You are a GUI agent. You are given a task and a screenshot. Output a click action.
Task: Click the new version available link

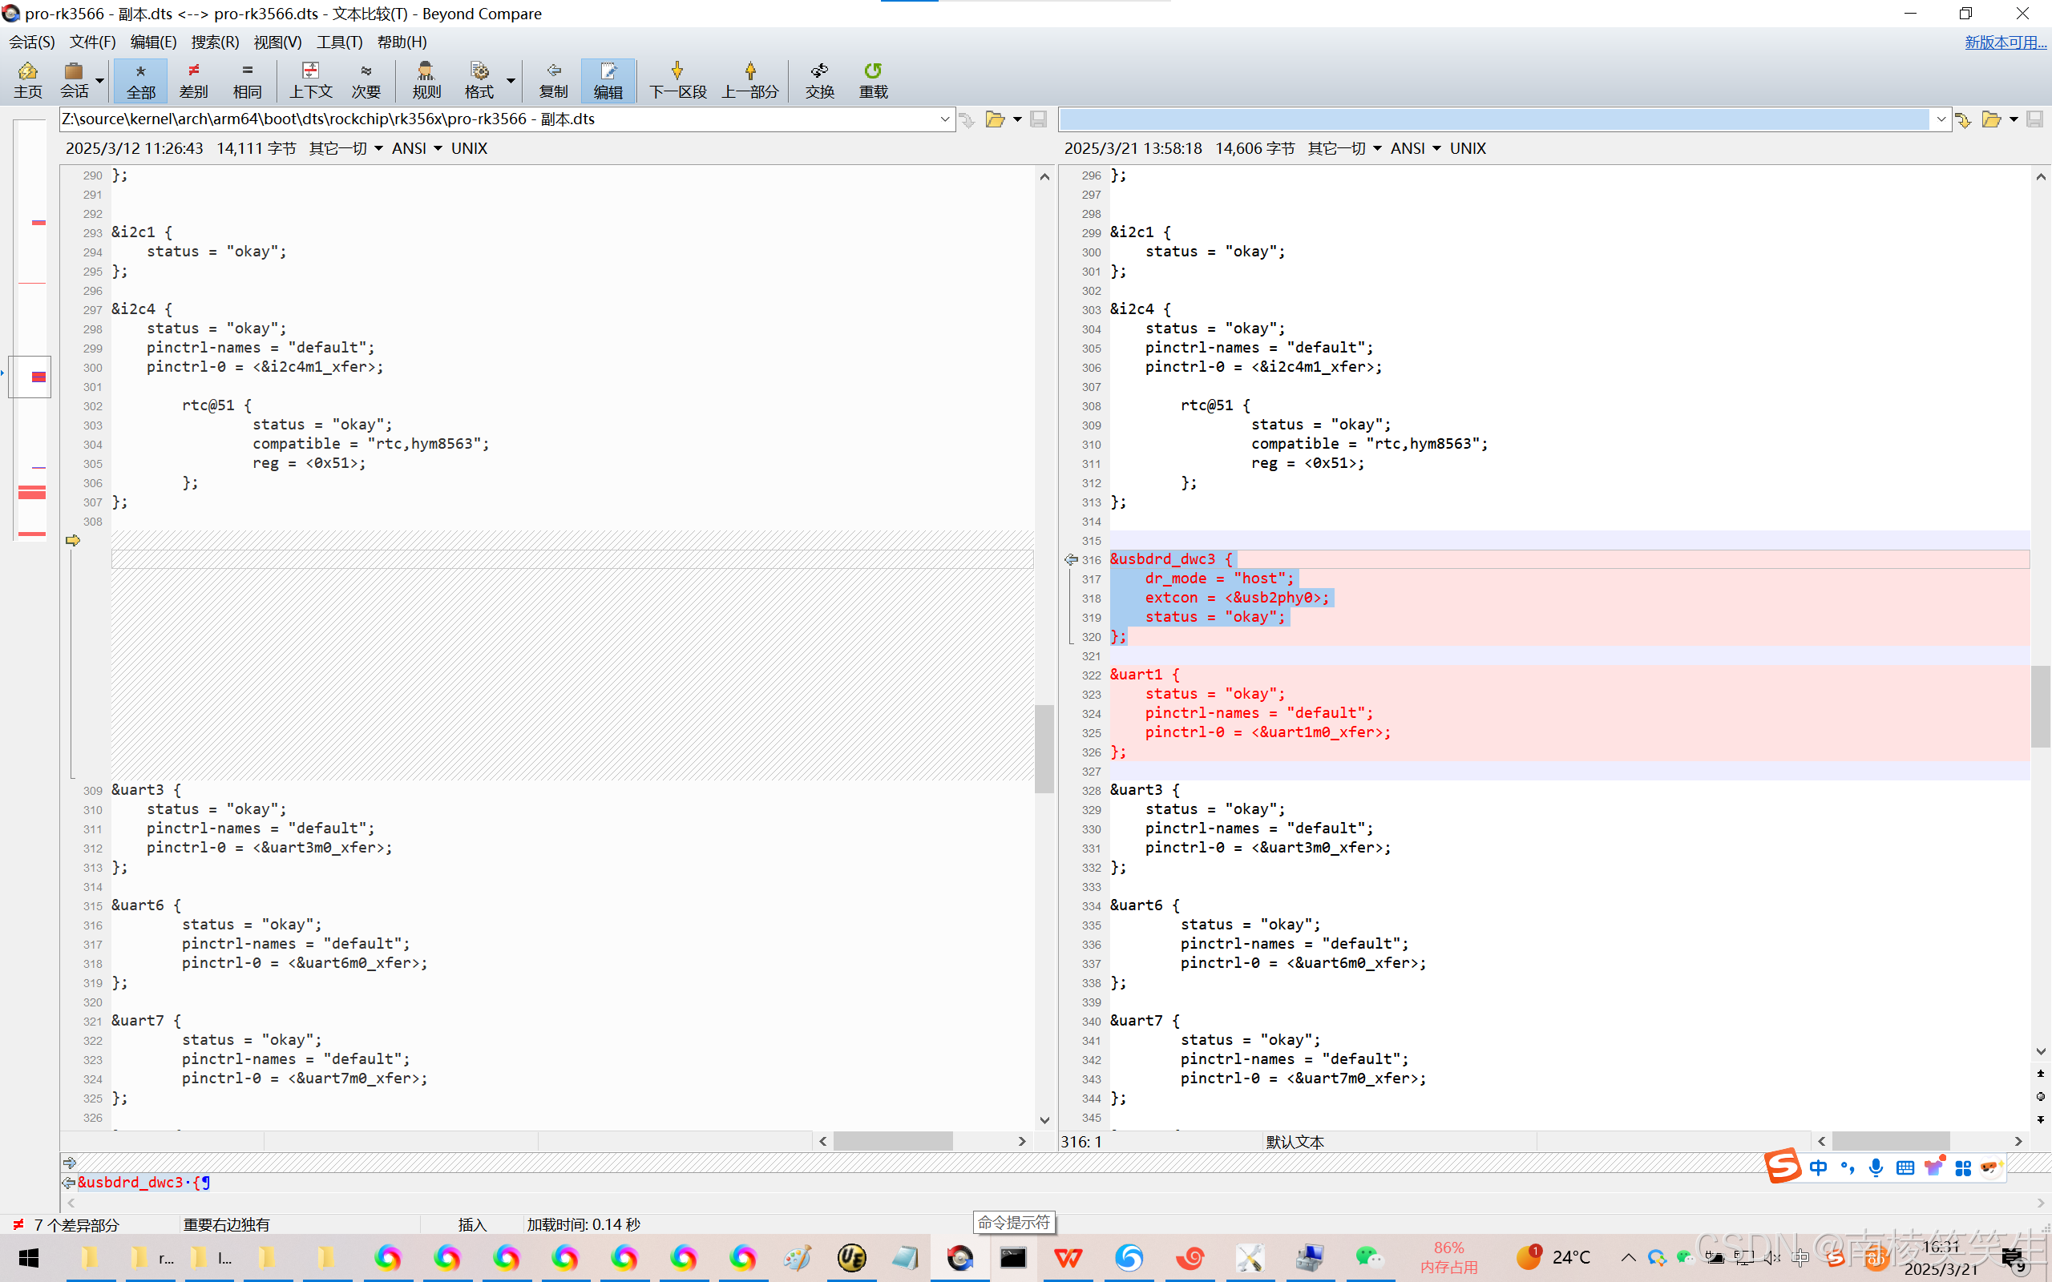click(x=2005, y=42)
